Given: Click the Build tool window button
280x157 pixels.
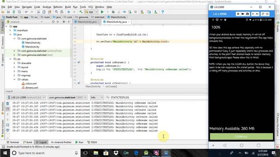Looking at the screenshot, I should pyautogui.click(x=28, y=142).
